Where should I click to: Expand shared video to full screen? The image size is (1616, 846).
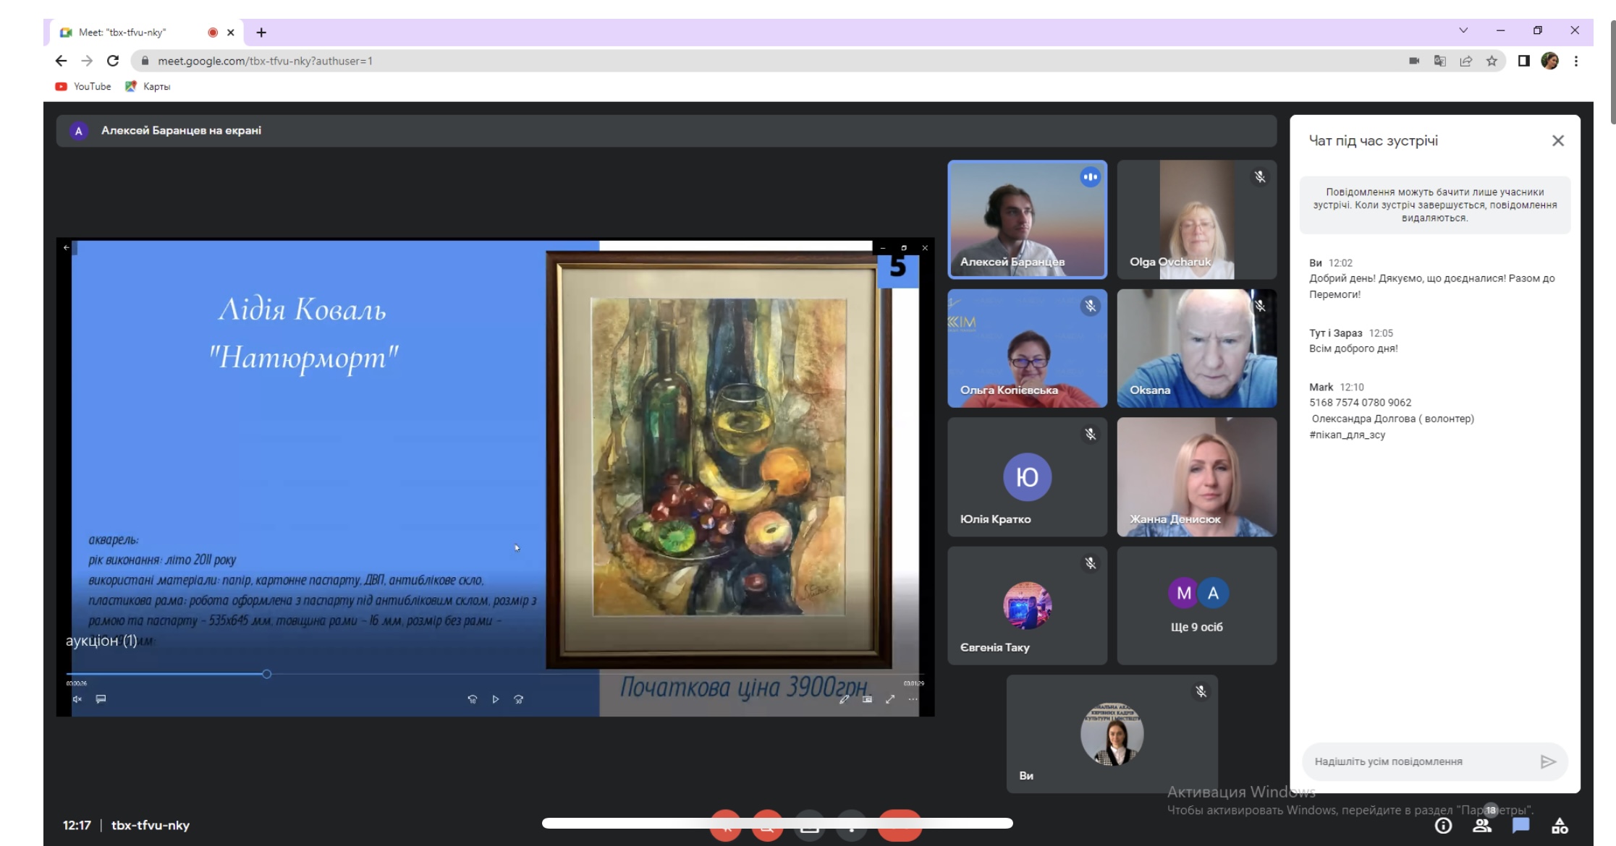[890, 699]
